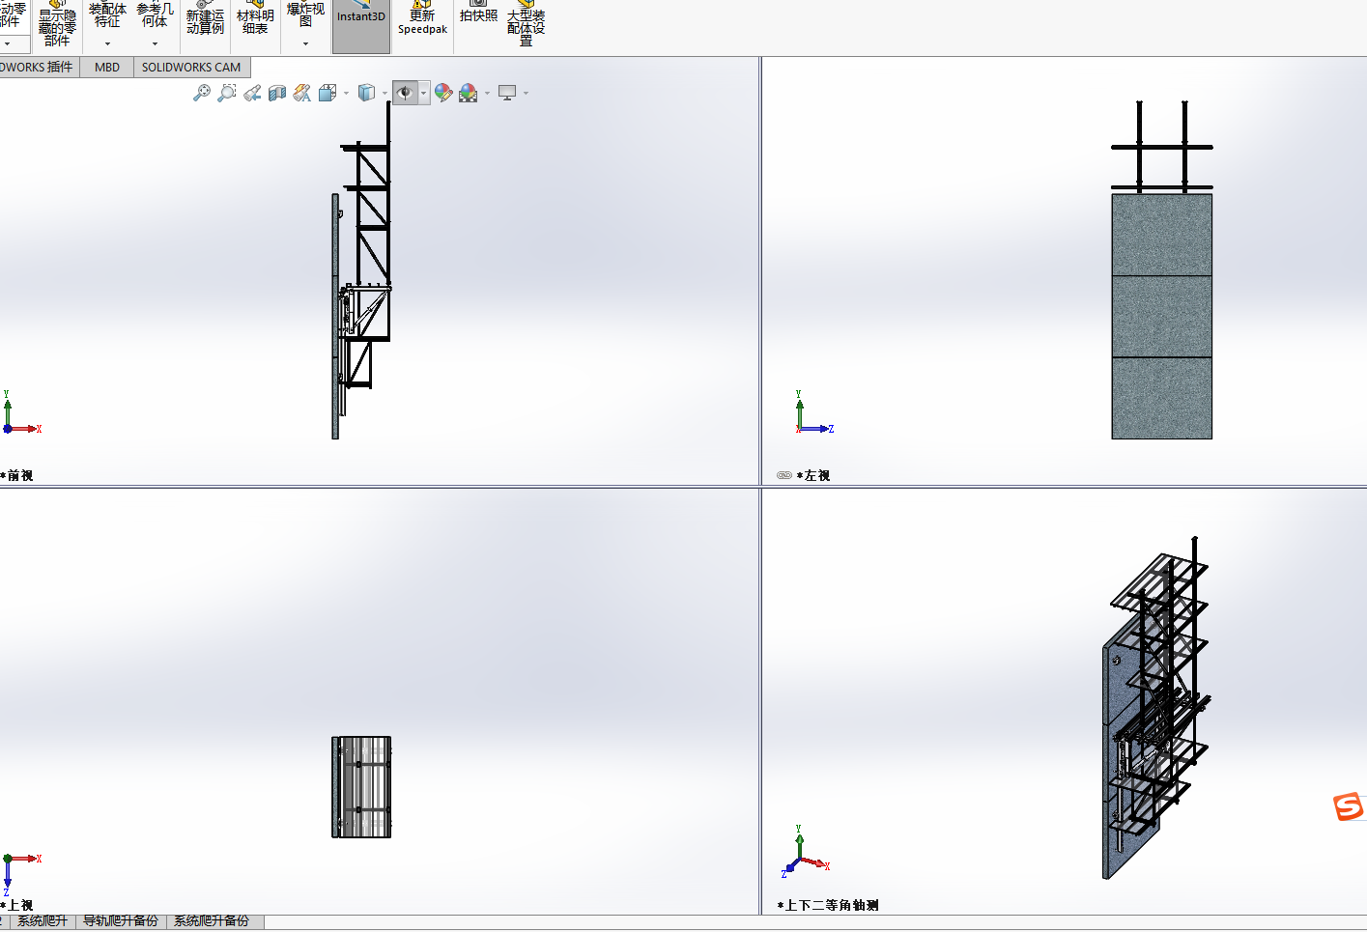Click the view link icon beside 左视
Viewport: 1367px width, 932px height.
coord(784,475)
